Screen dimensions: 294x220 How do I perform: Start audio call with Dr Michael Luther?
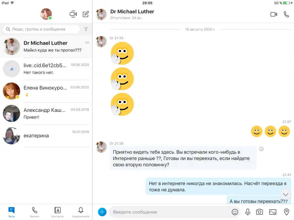coord(286,14)
